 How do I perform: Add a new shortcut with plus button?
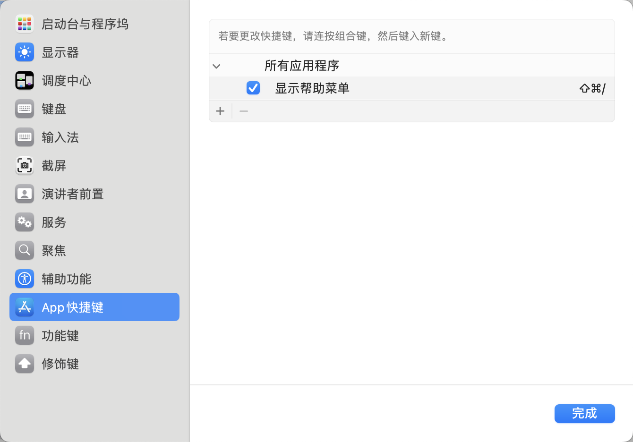220,111
